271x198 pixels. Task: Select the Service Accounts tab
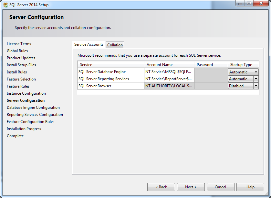click(x=89, y=44)
